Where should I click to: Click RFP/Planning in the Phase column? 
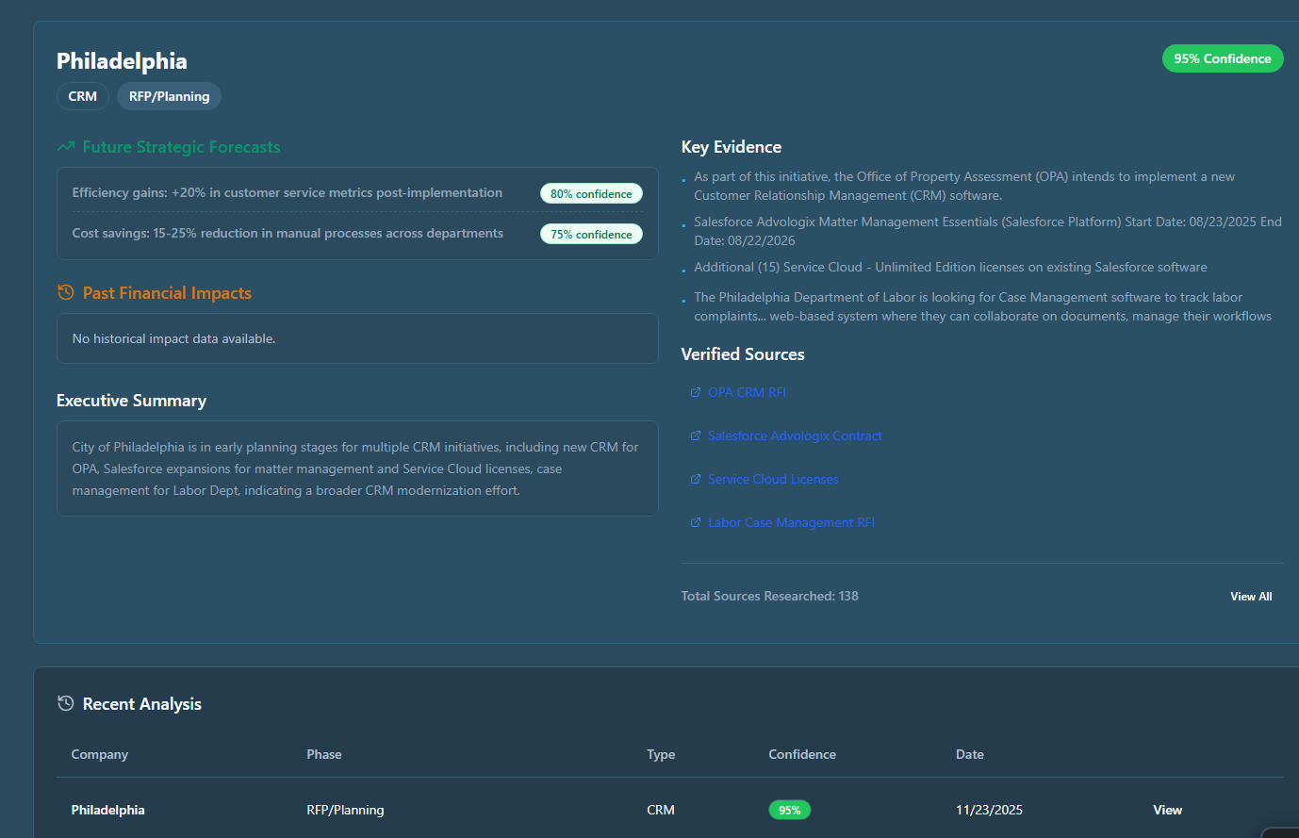(345, 810)
